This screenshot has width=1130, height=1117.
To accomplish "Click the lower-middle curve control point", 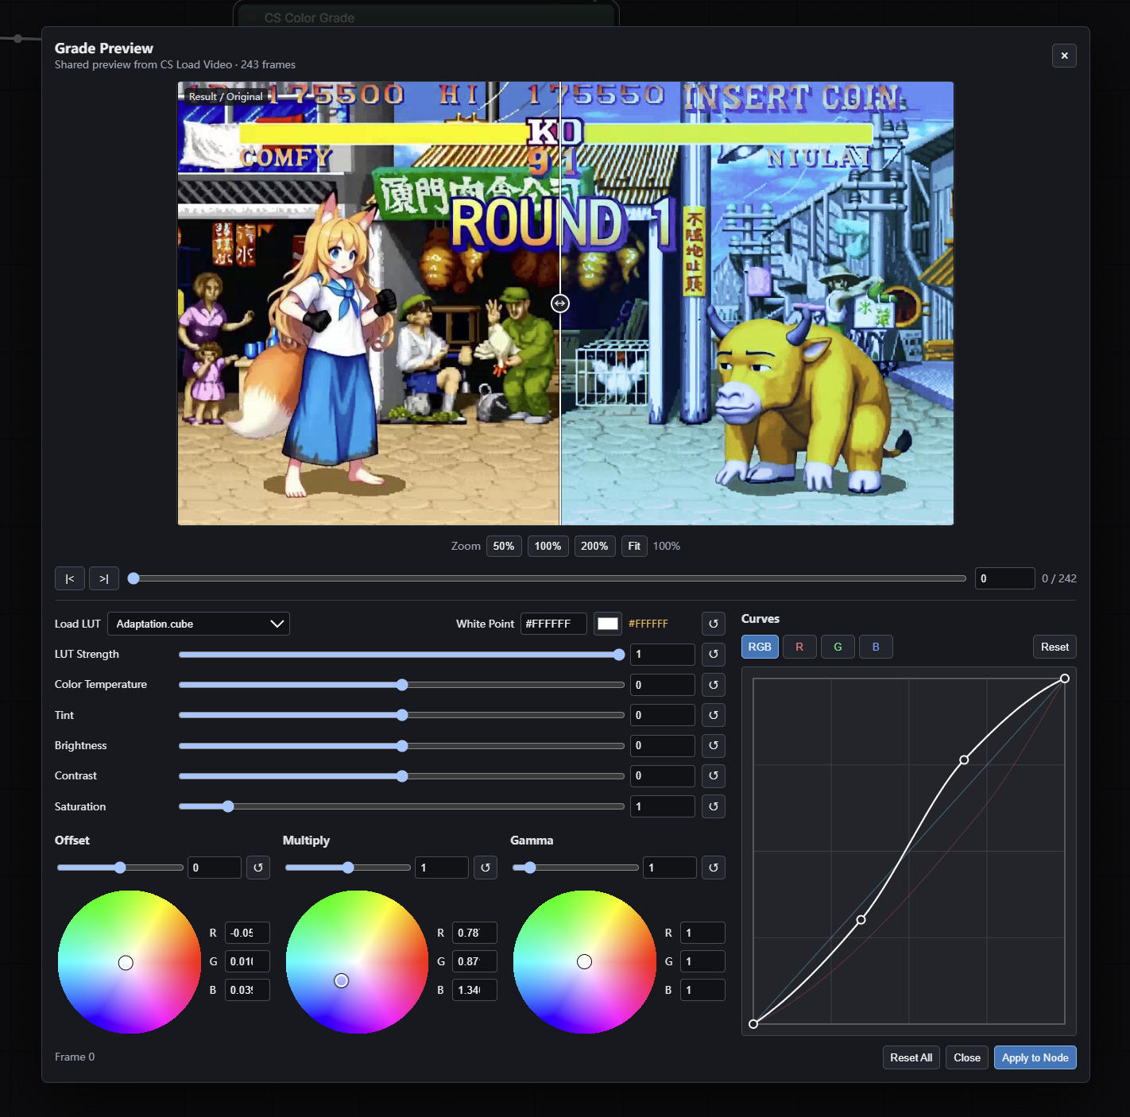I will pos(861,920).
